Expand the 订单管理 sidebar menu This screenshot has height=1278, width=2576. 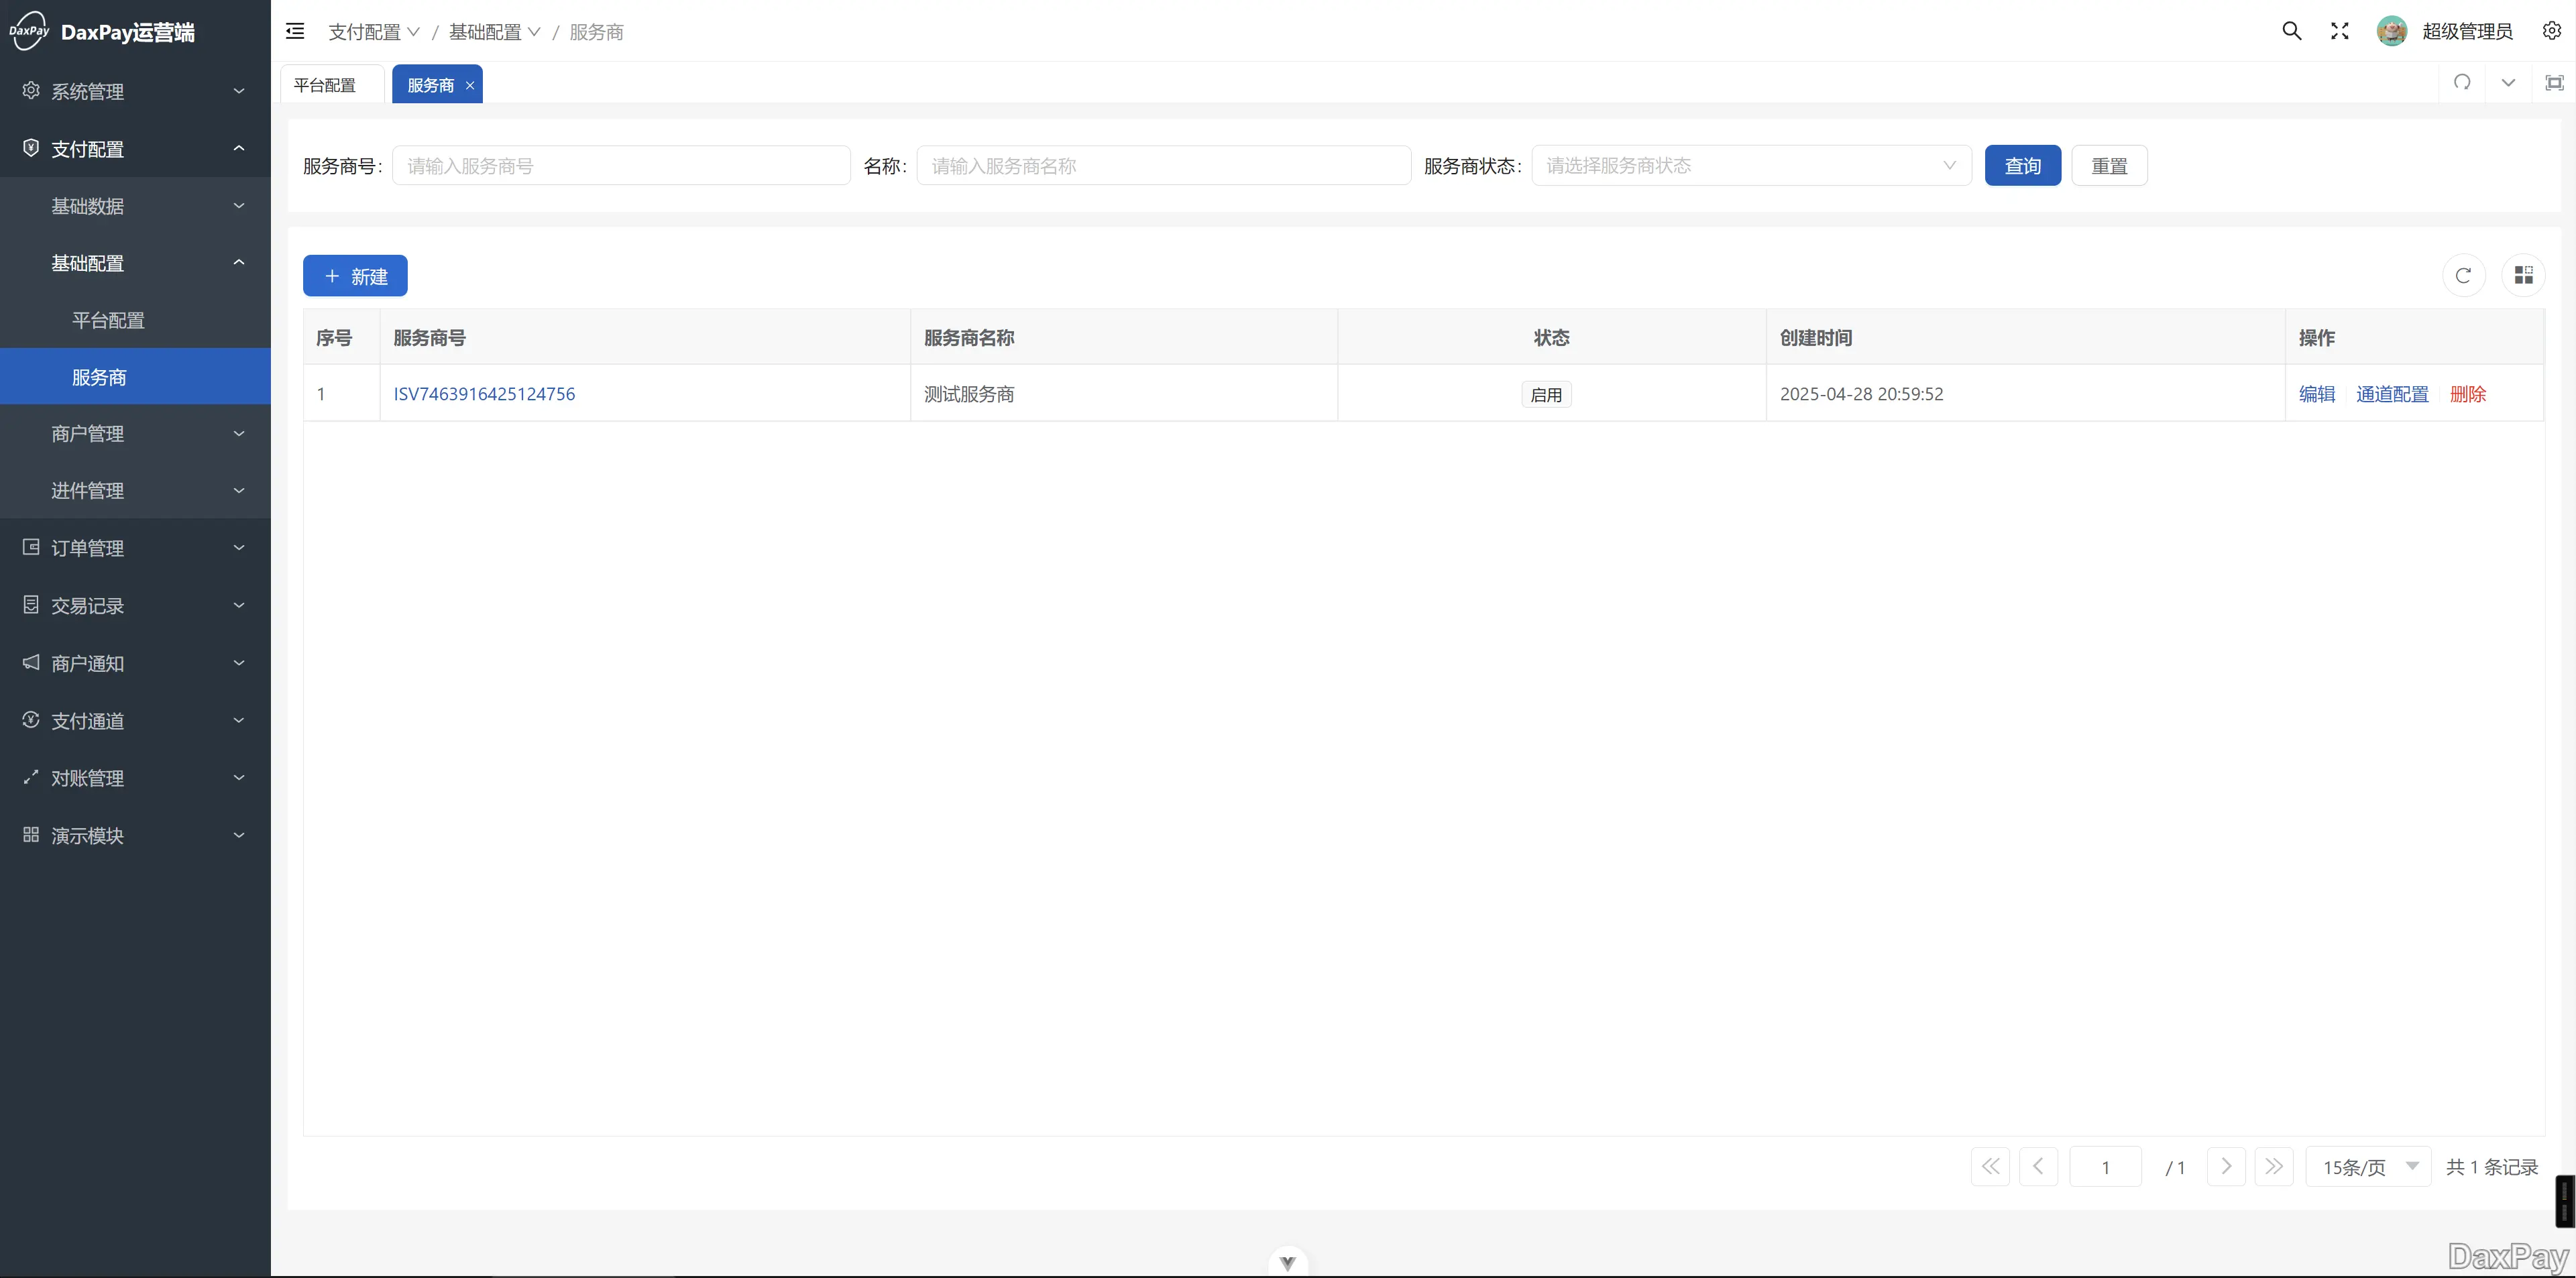[135, 548]
